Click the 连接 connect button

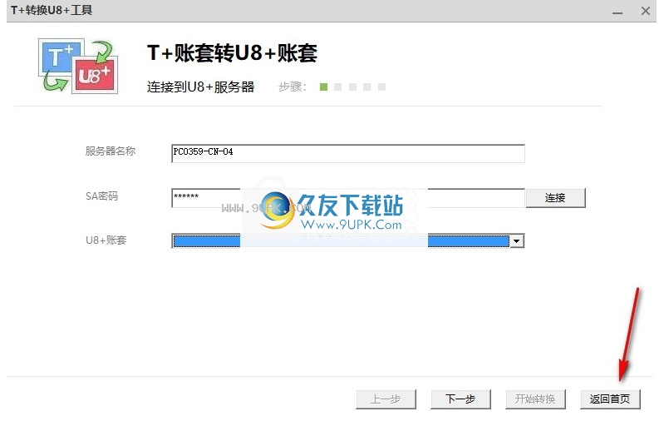(555, 198)
